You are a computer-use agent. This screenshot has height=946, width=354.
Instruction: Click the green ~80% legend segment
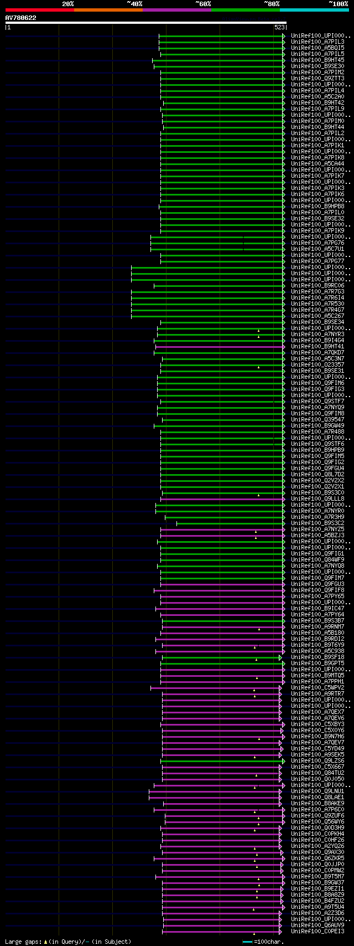coord(246,10)
